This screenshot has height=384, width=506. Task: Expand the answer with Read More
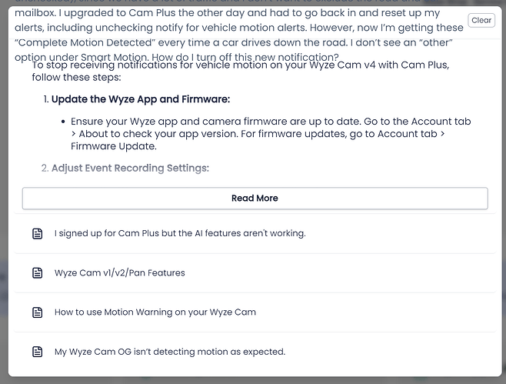click(x=255, y=198)
